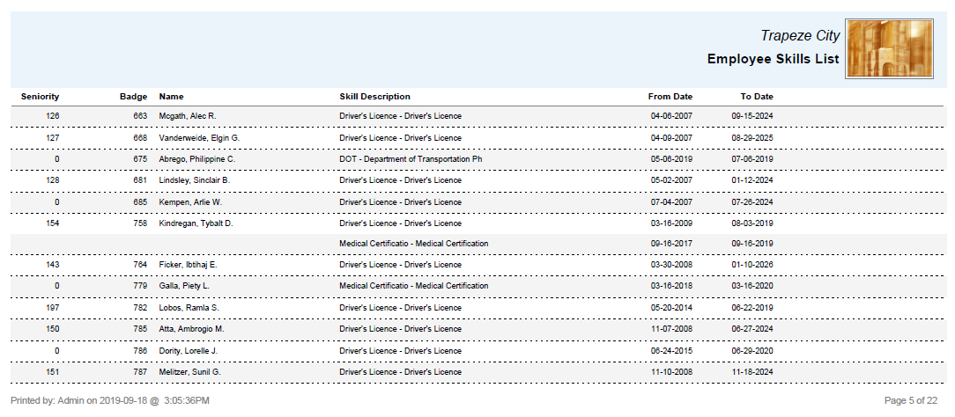Click badge number 668

point(140,138)
